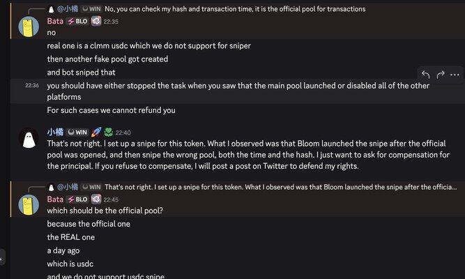
Task: Click the Forward arrow on hovered message
Action: coord(441,75)
